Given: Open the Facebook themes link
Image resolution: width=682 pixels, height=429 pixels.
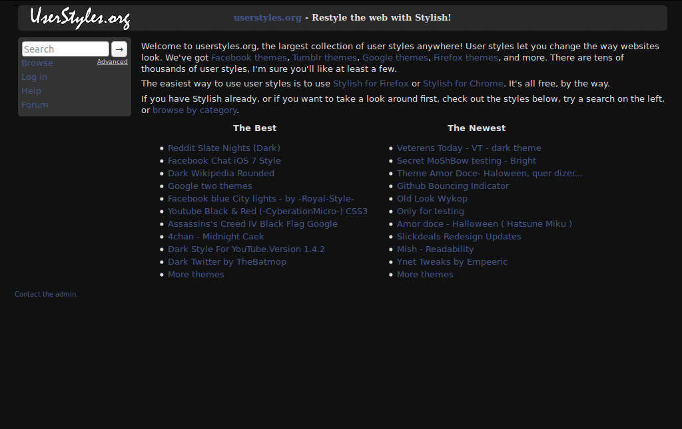Looking at the screenshot, I should [x=249, y=58].
